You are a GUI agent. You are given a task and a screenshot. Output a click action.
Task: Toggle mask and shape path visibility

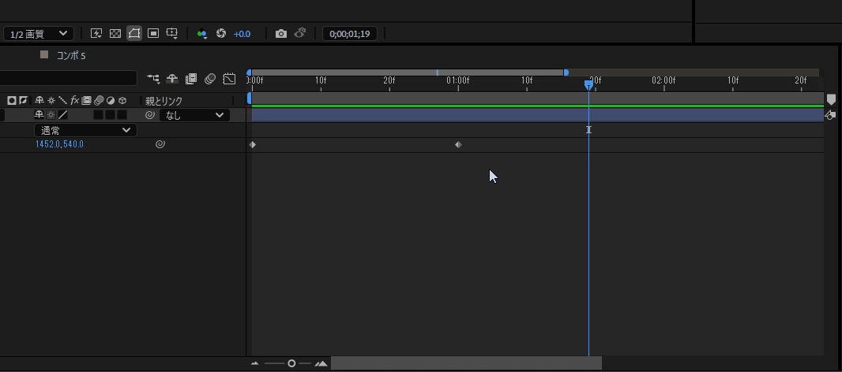[x=134, y=33]
